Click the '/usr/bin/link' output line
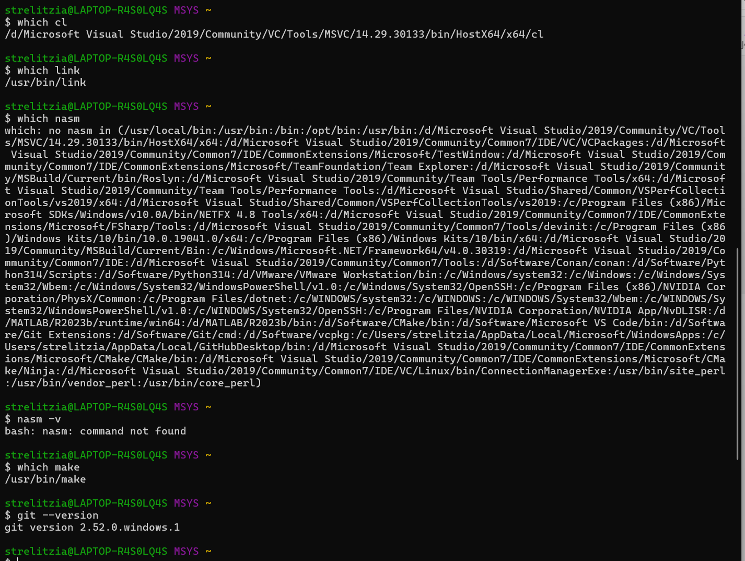Screen dimensions: 745x561 (x=45, y=82)
